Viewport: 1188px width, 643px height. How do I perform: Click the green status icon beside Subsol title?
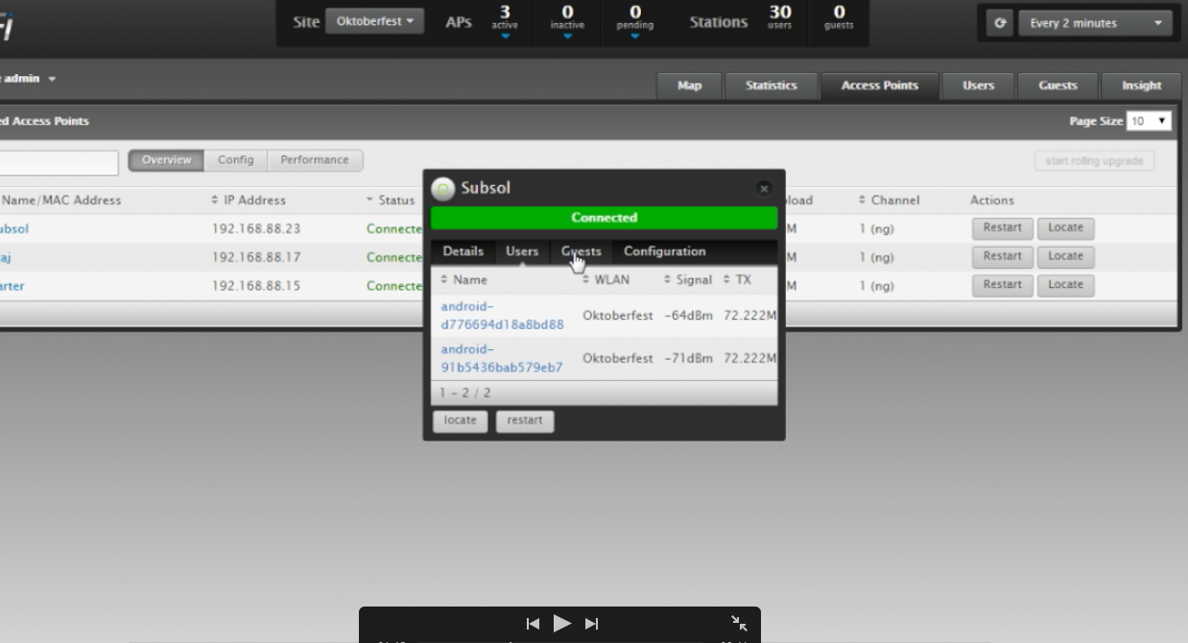[442, 189]
